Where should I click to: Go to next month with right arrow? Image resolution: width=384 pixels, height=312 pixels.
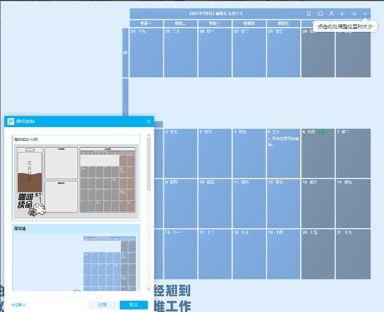click(354, 14)
